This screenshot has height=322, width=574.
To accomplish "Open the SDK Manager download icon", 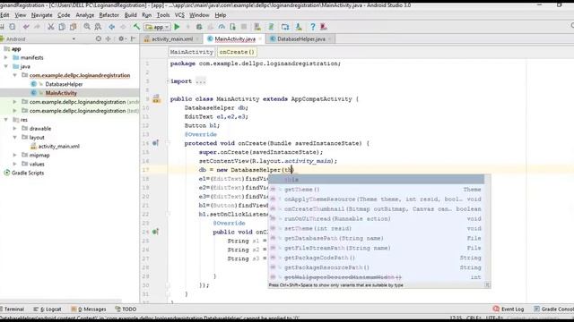I will (x=299, y=27).
